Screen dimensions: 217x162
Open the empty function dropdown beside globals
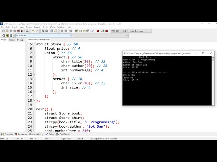tap(100, 35)
